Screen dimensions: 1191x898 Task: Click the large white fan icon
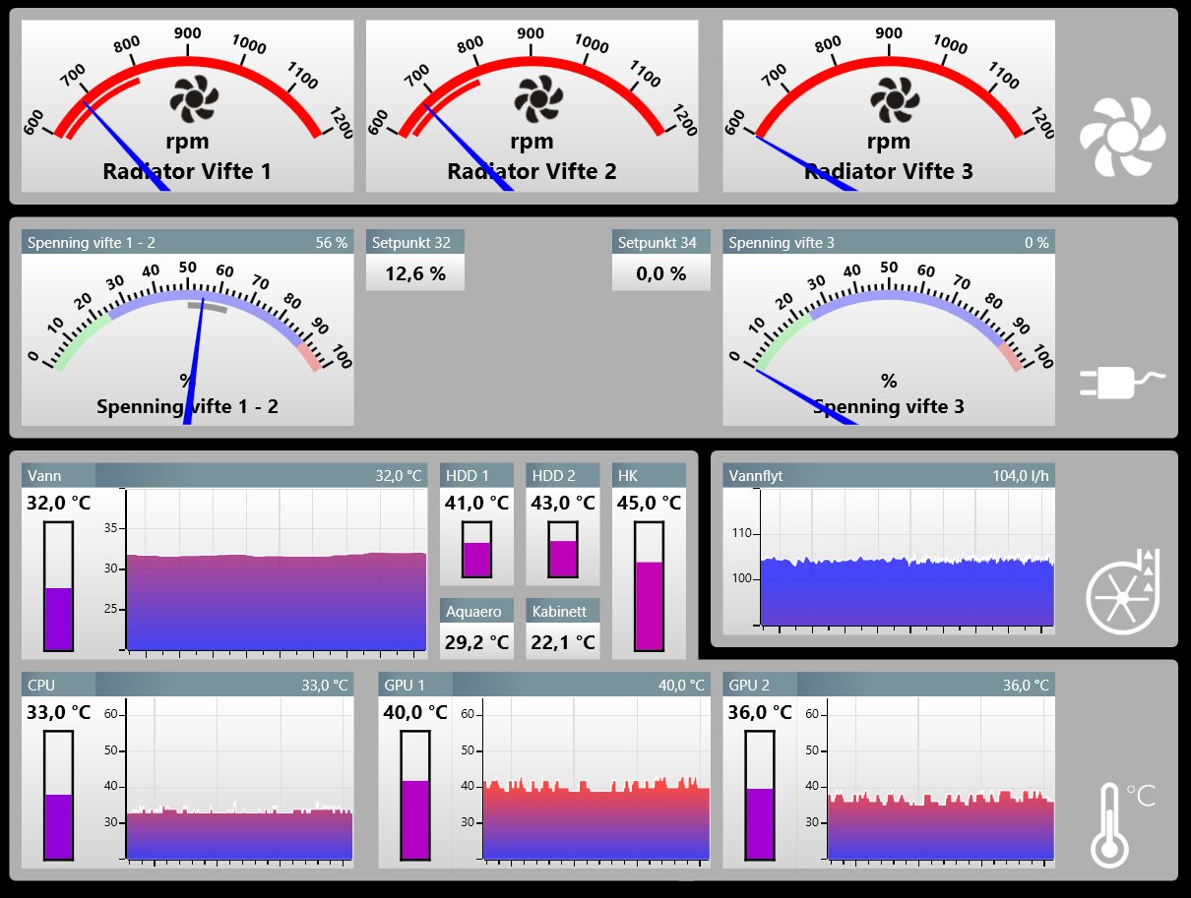(1122, 136)
